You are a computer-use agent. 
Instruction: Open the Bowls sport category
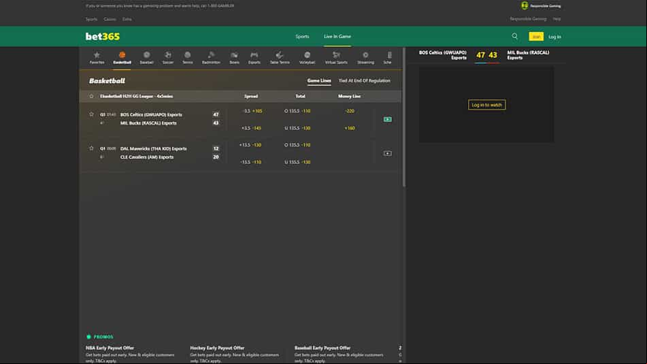tap(234, 57)
